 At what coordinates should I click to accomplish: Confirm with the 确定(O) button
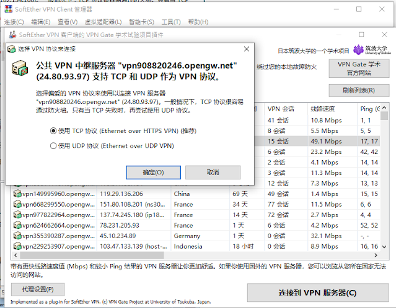pyautogui.click(x=153, y=173)
